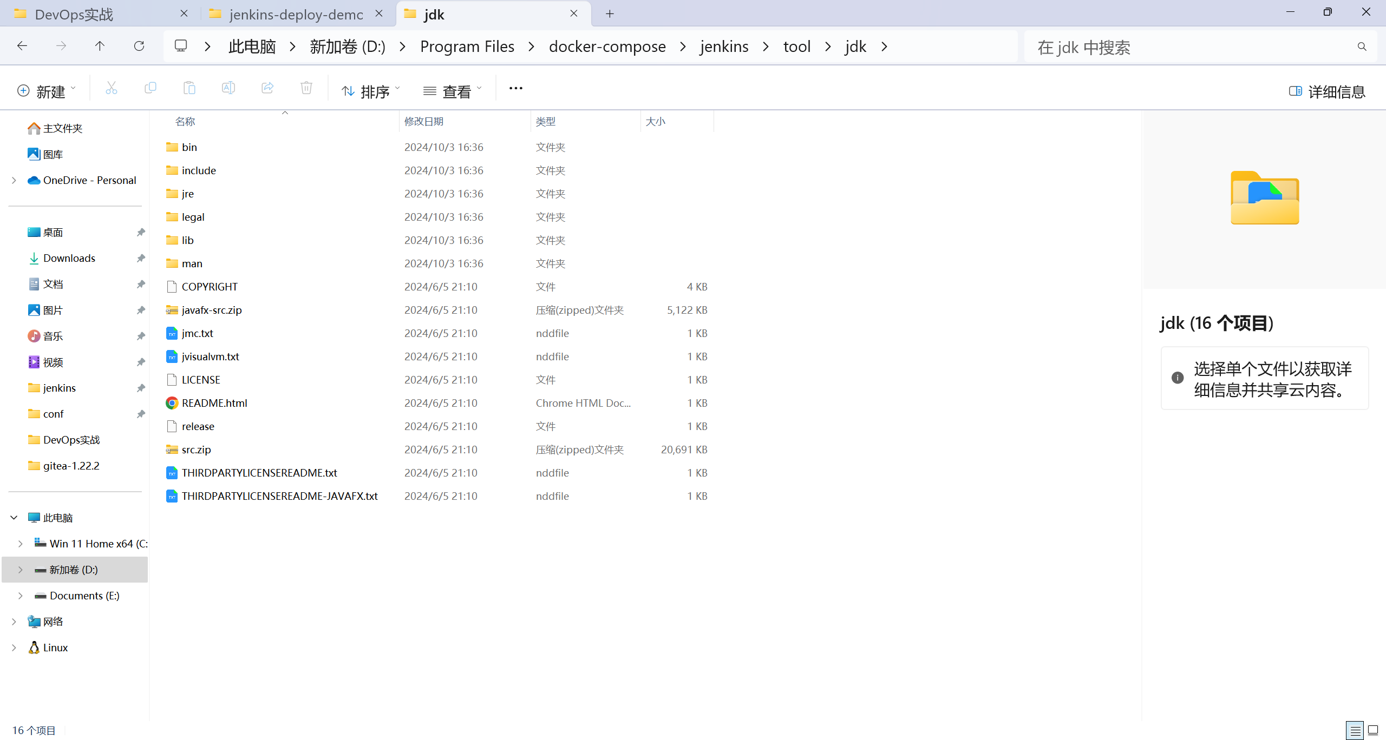Screen dimensions: 1386x740
Task: Switch to the DevOps实战 tab
Action: pos(74,15)
